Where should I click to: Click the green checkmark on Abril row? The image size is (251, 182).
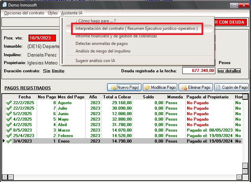[9, 125]
